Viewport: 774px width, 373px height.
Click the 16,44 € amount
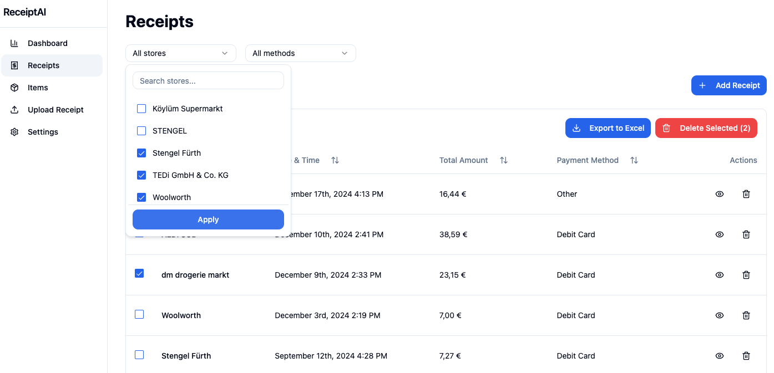click(453, 194)
